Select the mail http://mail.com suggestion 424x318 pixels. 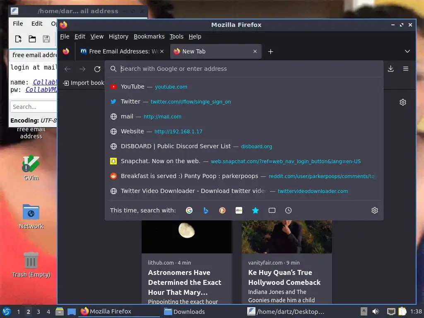pyautogui.click(x=244, y=116)
